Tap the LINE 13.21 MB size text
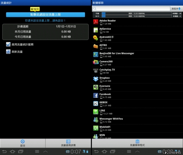Screen dimensions: 183x155 tap(108, 114)
